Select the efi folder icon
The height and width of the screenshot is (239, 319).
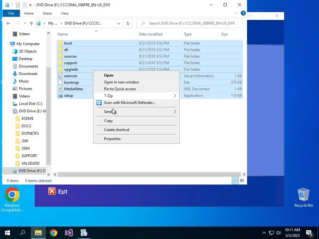[x=60, y=49]
